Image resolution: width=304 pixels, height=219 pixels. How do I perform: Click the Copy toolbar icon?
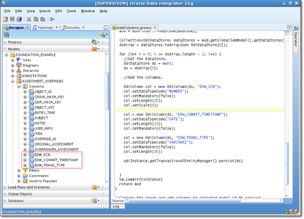click(x=36, y=19)
